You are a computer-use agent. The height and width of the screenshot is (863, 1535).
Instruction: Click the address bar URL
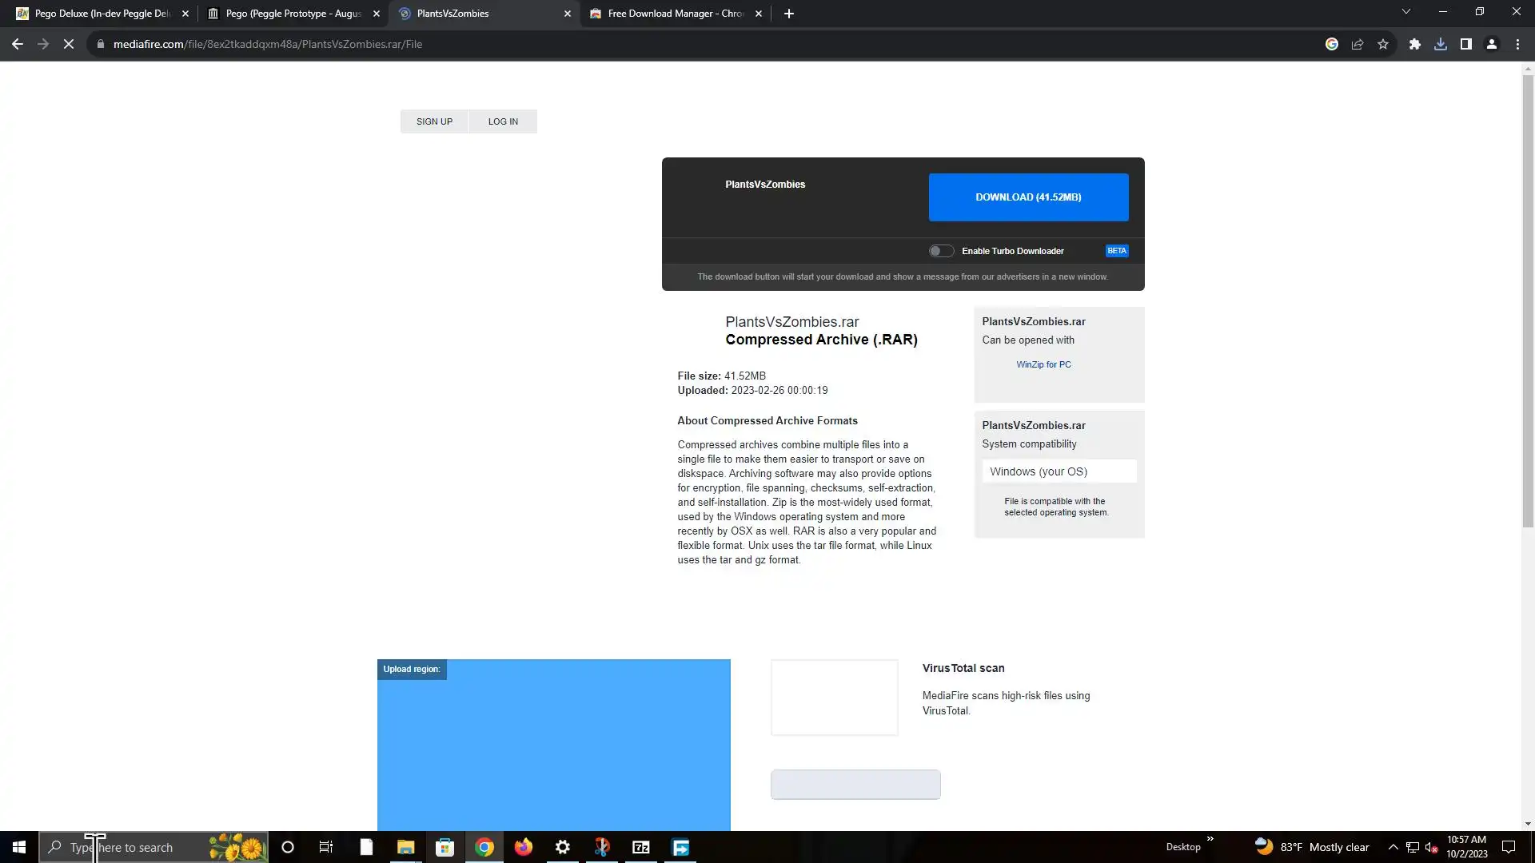pos(268,44)
